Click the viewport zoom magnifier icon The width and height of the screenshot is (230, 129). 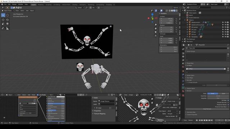click(x=156, y=25)
